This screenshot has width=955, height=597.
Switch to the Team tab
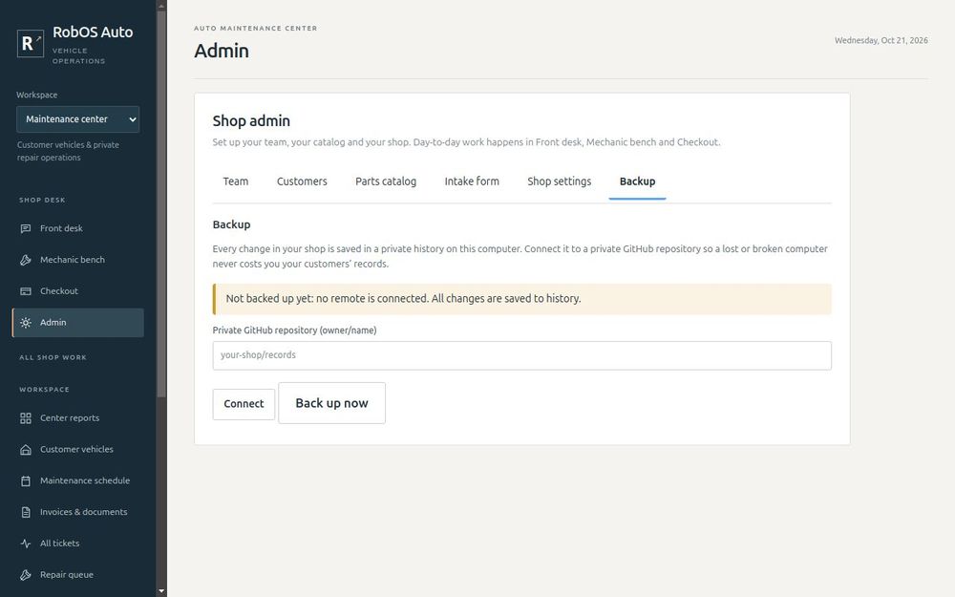pyautogui.click(x=236, y=181)
